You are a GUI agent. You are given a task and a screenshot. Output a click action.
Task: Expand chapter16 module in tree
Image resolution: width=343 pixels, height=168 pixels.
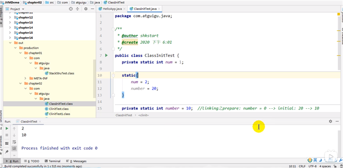[x=10, y=38]
